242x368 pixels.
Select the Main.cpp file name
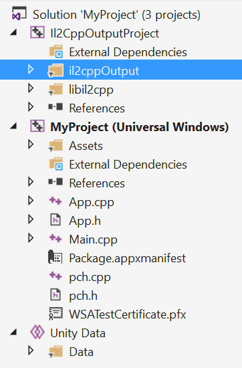(93, 240)
